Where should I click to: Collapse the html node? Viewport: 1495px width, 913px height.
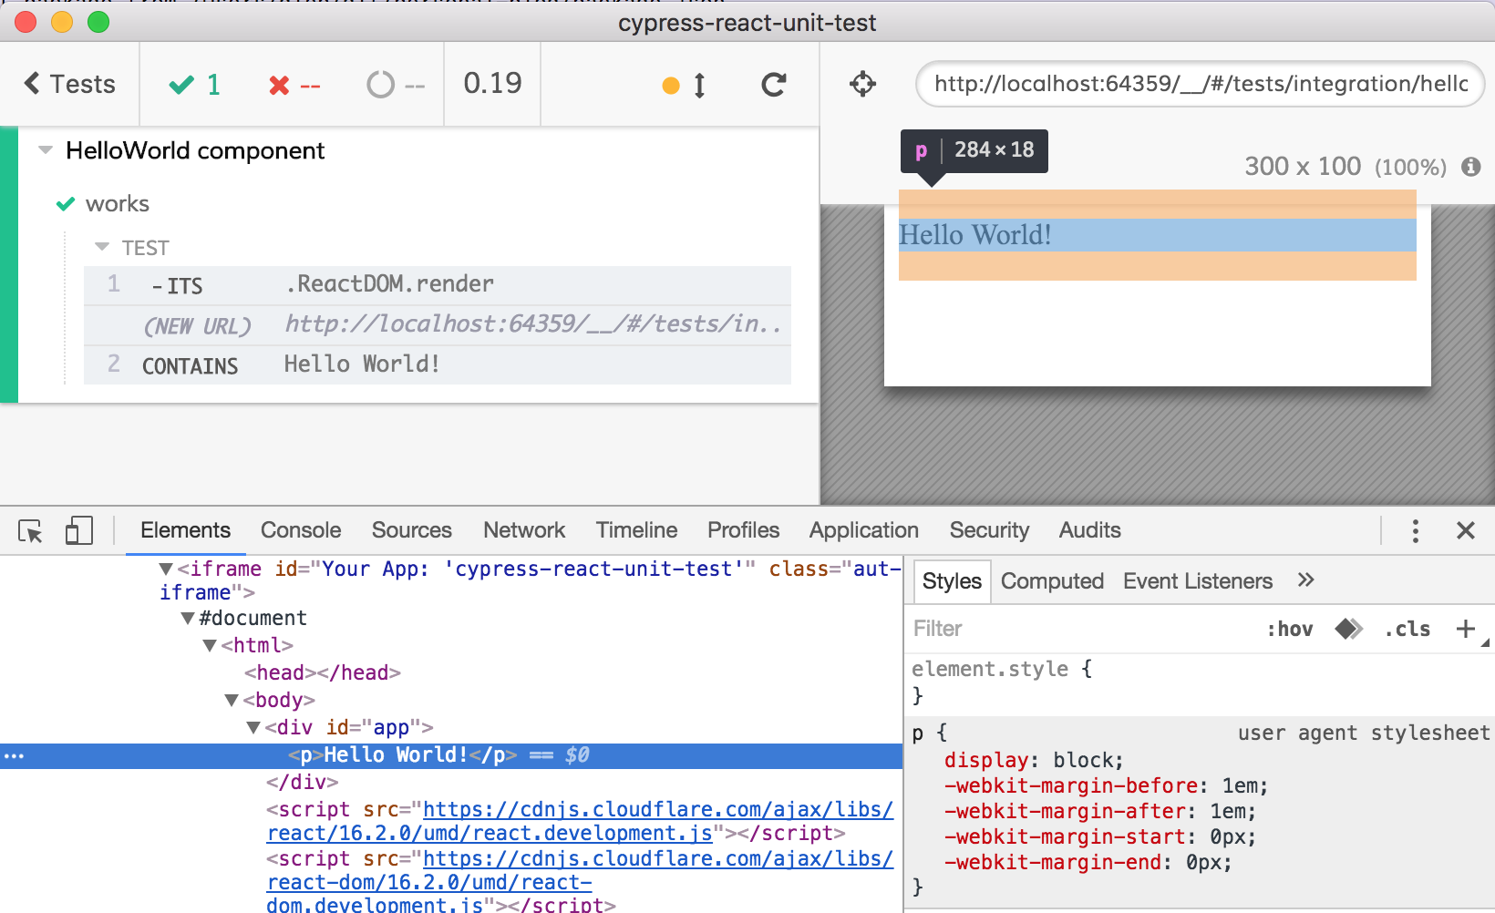click(x=210, y=646)
